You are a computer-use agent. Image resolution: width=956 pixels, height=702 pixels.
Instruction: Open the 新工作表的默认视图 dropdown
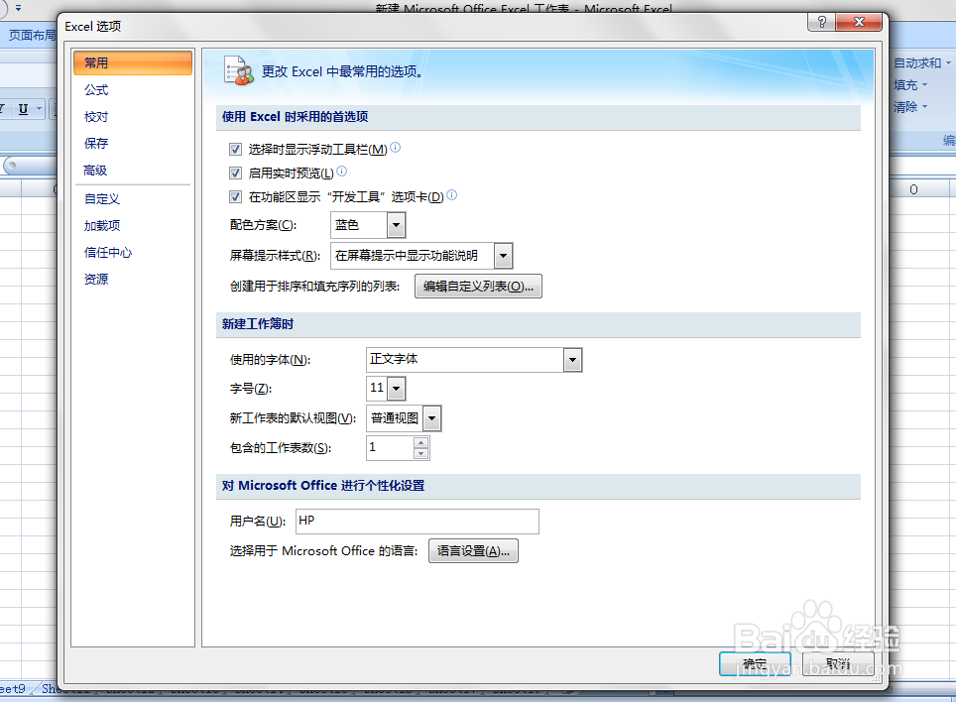(x=431, y=418)
